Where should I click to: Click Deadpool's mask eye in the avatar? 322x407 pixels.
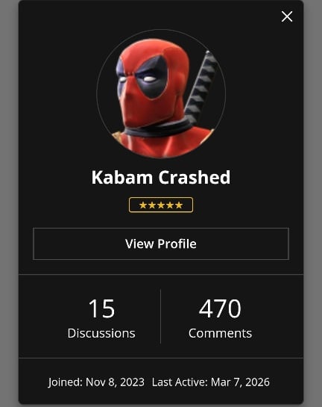click(x=149, y=78)
